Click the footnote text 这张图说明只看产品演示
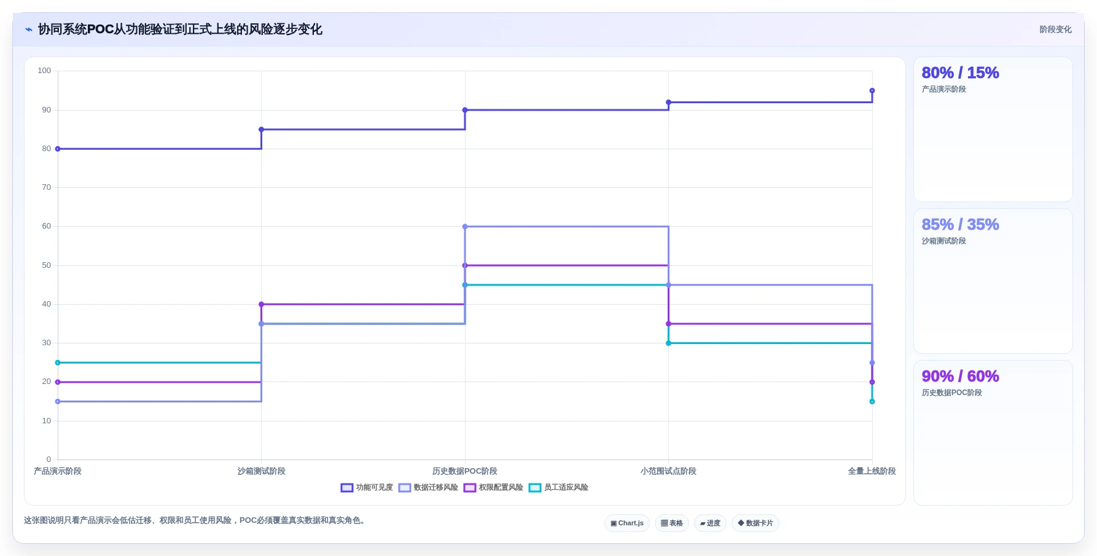Image resolution: width=1097 pixels, height=556 pixels. [x=195, y=520]
